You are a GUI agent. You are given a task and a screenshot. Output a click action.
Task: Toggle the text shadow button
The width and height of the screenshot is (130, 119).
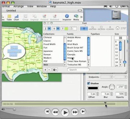tap(84, 29)
